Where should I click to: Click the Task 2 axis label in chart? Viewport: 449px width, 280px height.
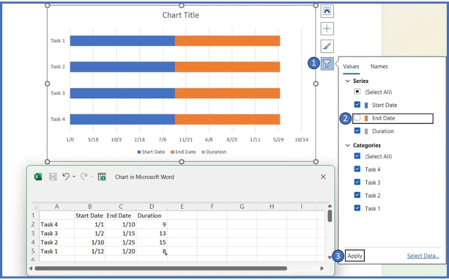[58, 67]
